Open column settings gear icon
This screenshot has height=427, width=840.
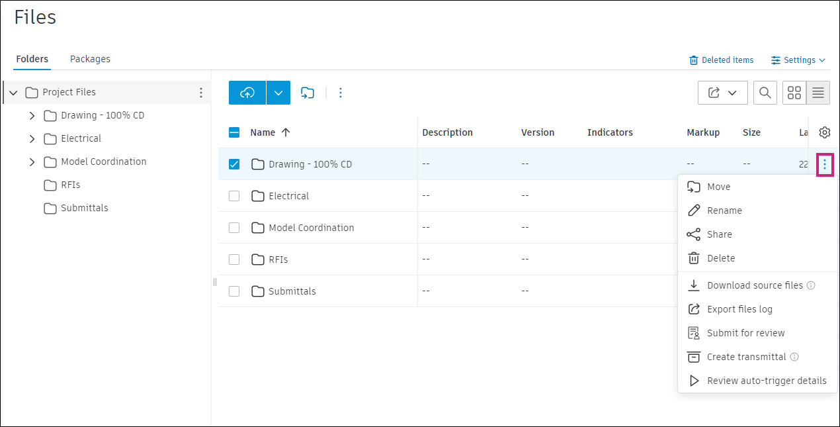[824, 132]
